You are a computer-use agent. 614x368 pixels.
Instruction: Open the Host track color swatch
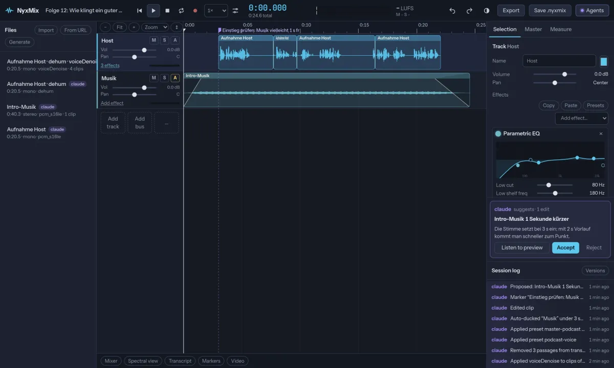point(604,61)
